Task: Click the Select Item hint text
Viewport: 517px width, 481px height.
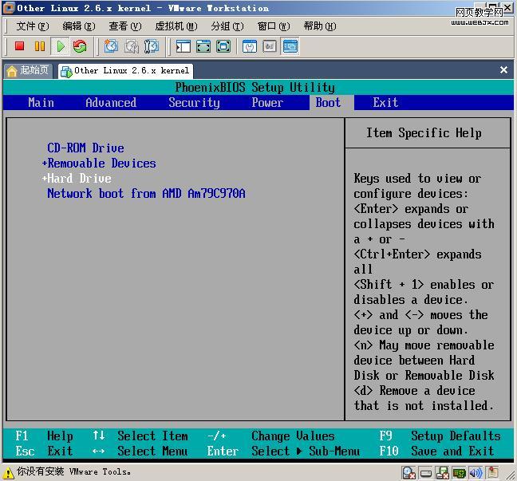Action: pos(152,436)
